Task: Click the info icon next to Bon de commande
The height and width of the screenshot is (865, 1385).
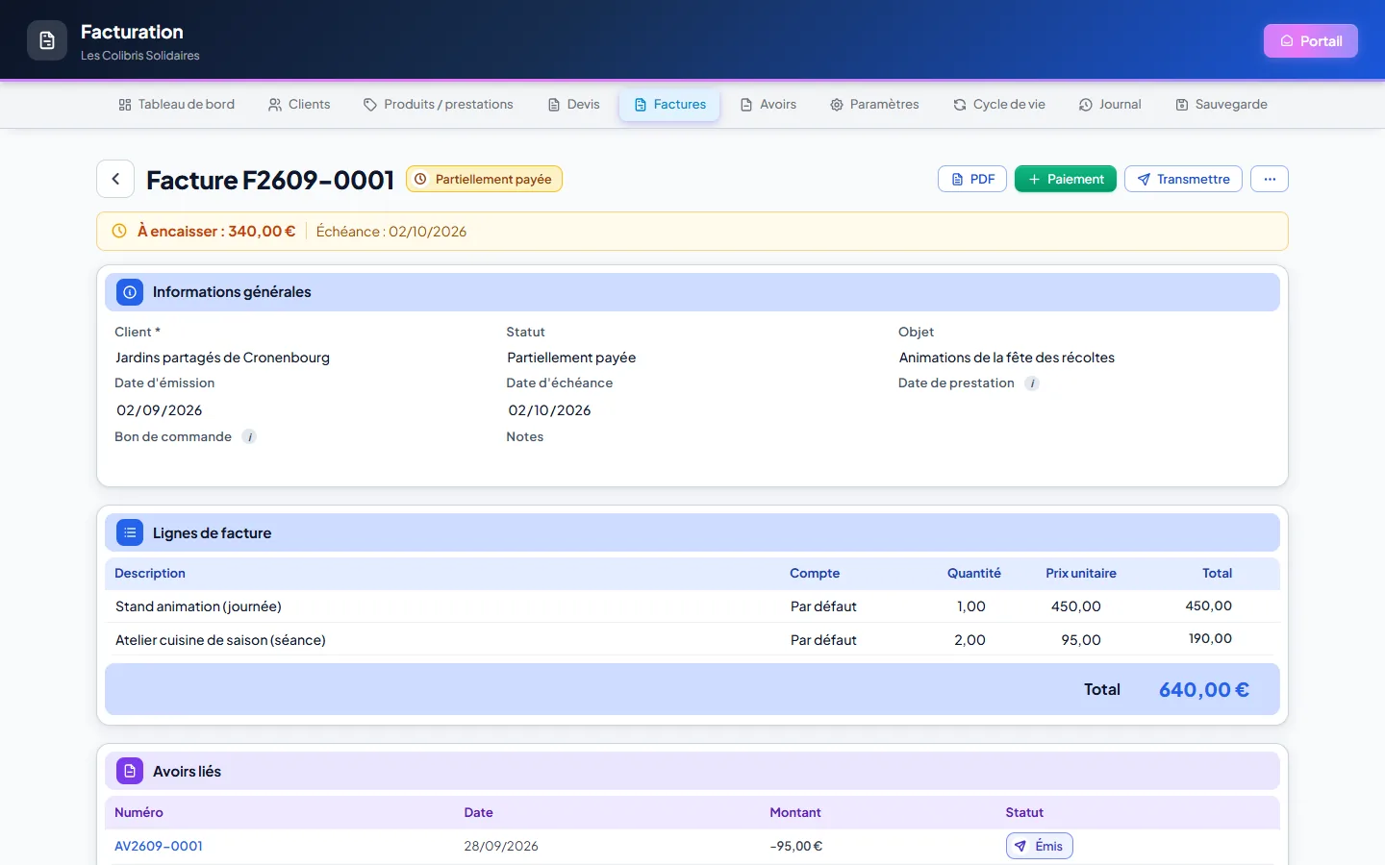Action: [249, 437]
